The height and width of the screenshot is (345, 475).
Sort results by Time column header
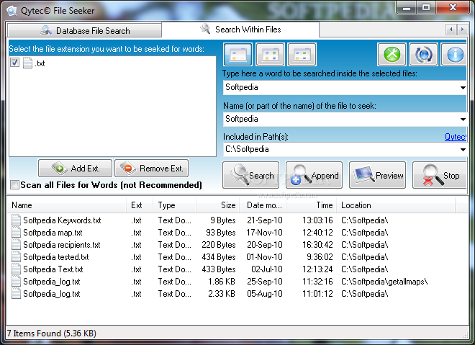point(312,205)
